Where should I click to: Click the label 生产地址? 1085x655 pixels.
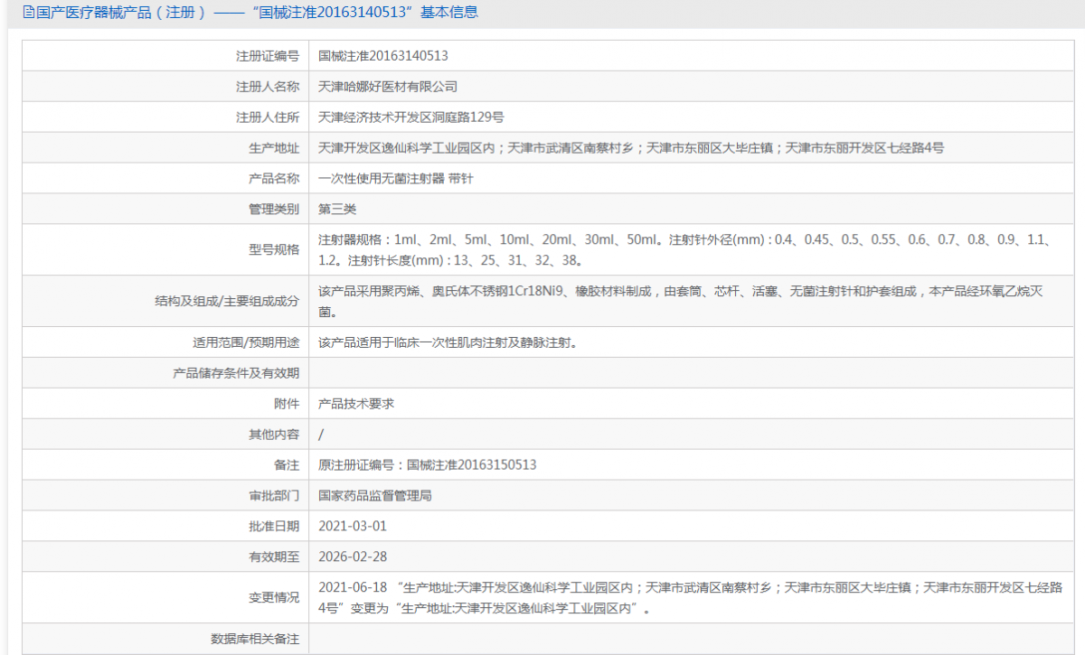pos(274,148)
